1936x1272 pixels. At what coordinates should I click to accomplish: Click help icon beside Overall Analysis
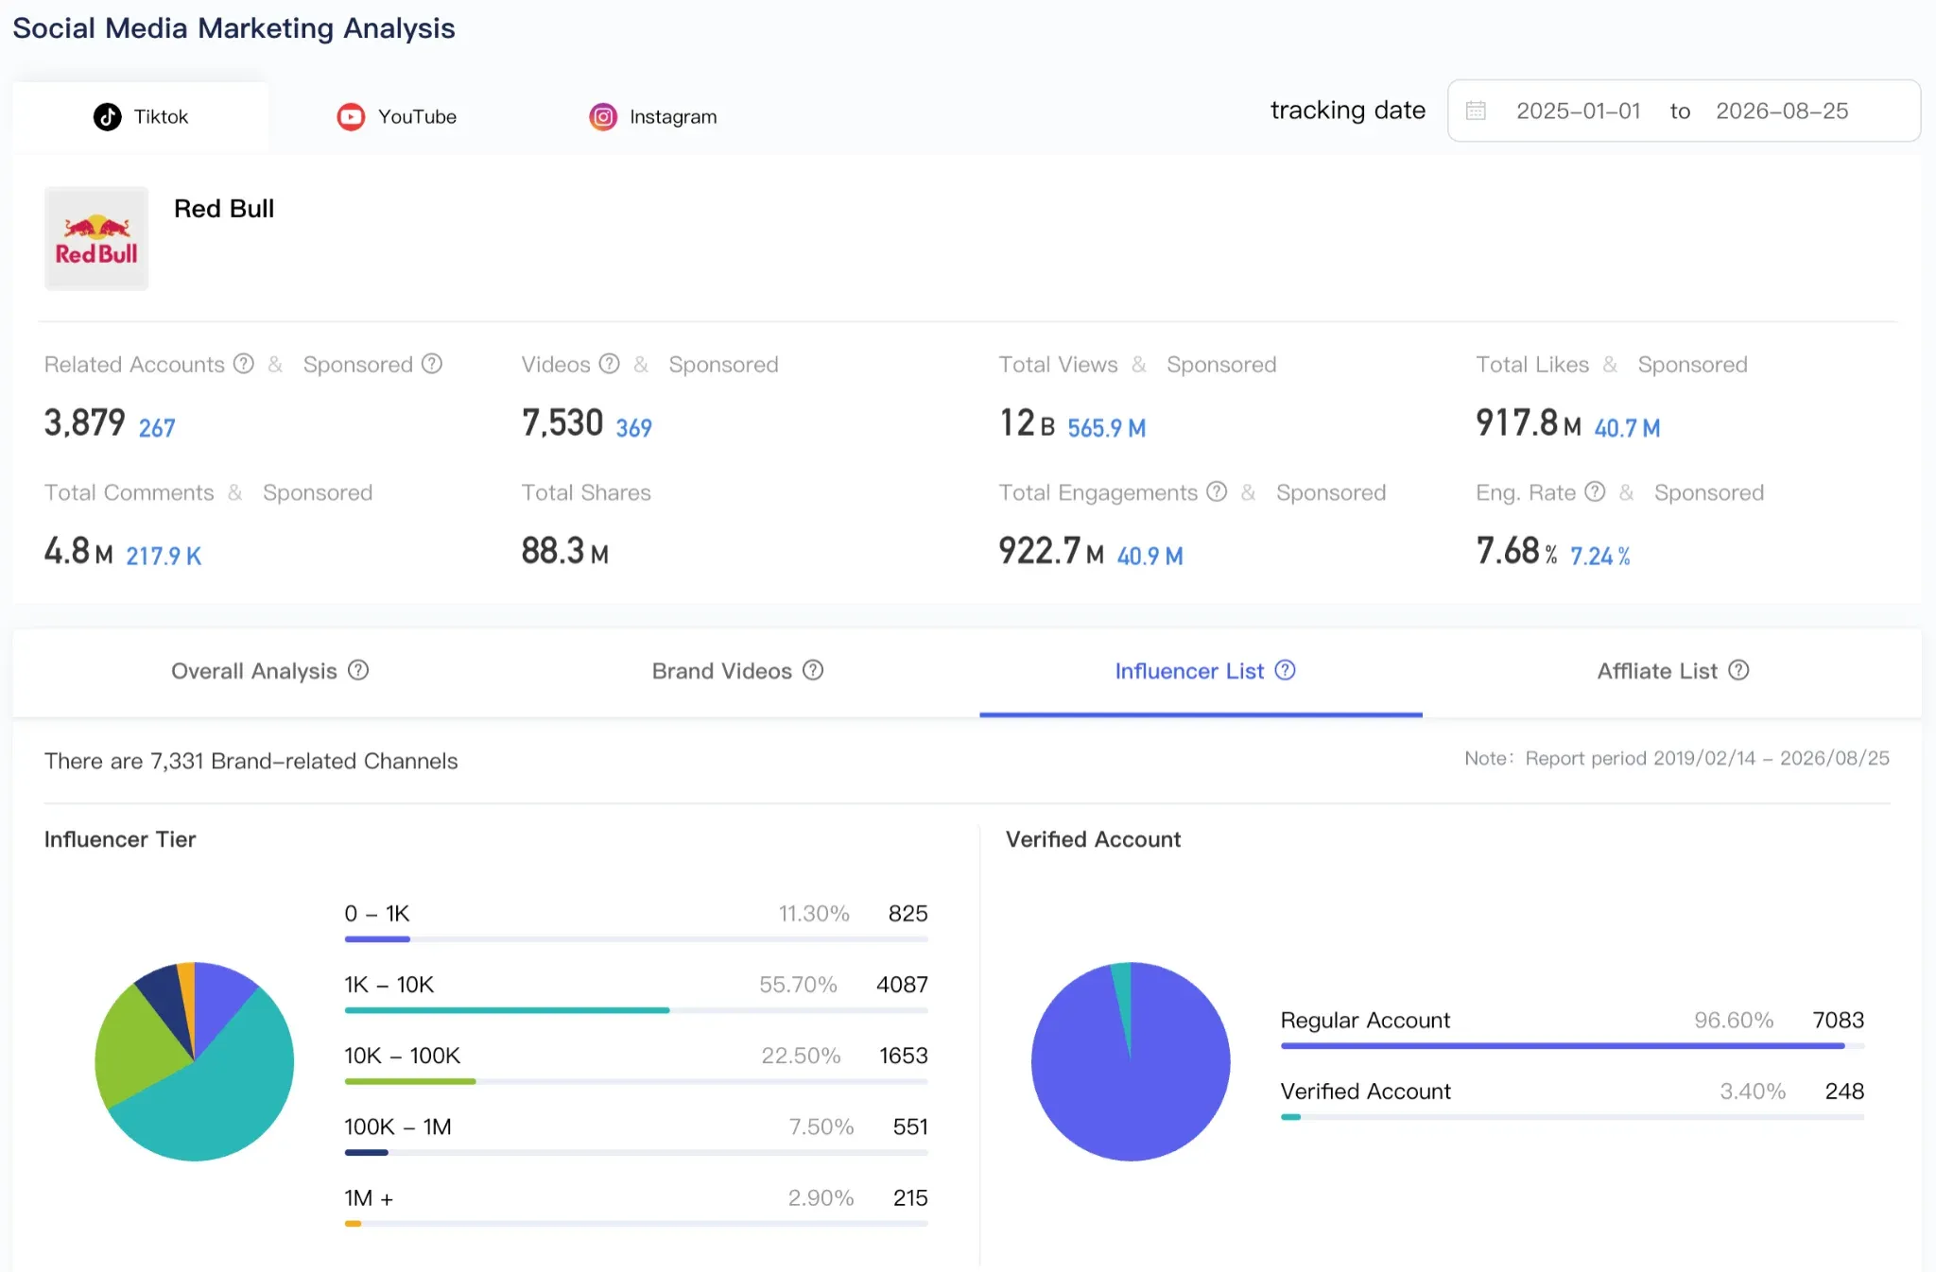(358, 670)
